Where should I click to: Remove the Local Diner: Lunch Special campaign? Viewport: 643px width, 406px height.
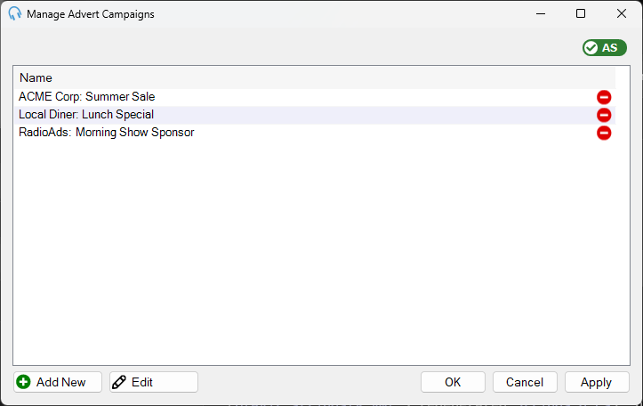pos(604,115)
